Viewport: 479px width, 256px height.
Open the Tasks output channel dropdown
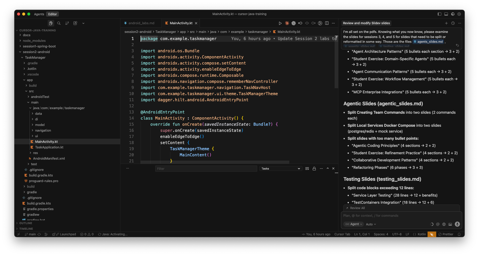pos(281,169)
